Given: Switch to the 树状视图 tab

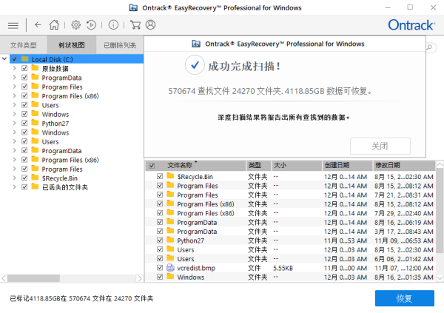Looking at the screenshot, I should (72, 45).
